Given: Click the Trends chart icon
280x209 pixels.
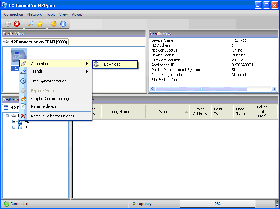Looking at the screenshot, I should click(23, 71).
